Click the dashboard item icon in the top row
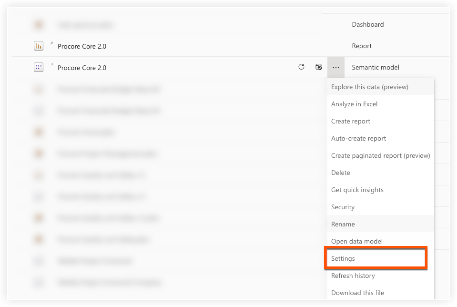Viewport: 457px width, 307px height. [x=39, y=24]
